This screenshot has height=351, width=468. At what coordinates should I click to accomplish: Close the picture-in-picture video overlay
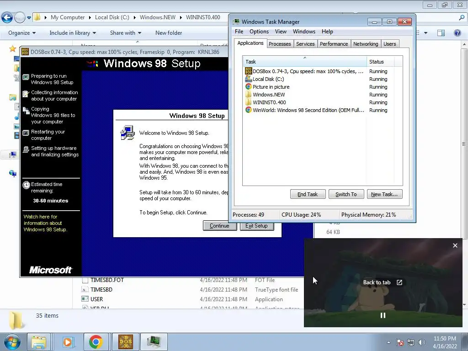click(455, 245)
